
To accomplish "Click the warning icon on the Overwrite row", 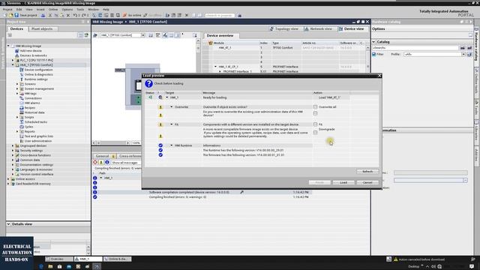I will pos(160,107).
